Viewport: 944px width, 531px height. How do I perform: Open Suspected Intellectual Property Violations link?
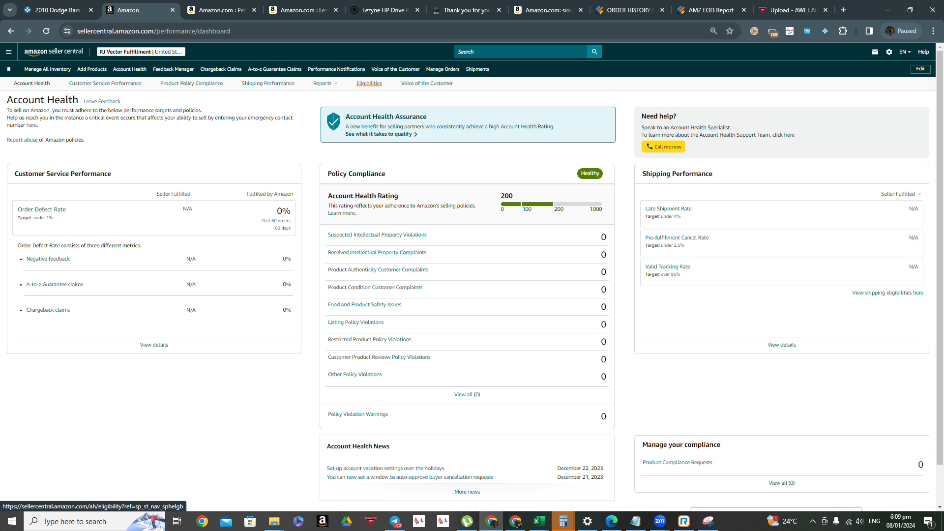(377, 235)
